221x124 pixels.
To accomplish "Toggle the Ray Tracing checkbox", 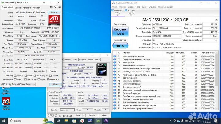I will 25,79.
